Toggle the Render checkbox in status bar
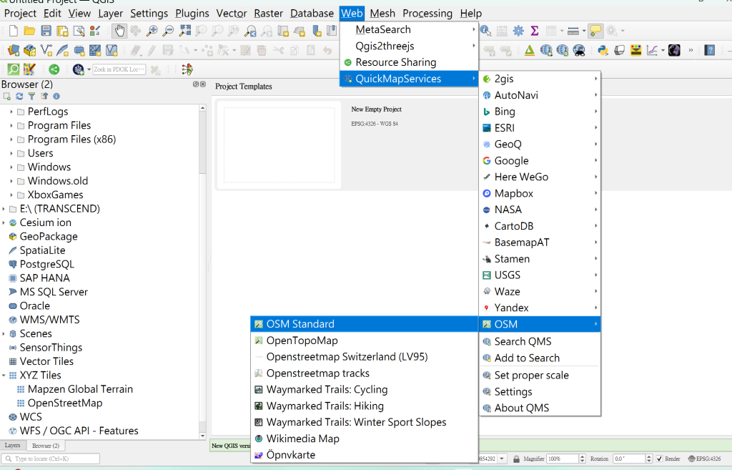Screen dimensions: 732x470 (659, 459)
